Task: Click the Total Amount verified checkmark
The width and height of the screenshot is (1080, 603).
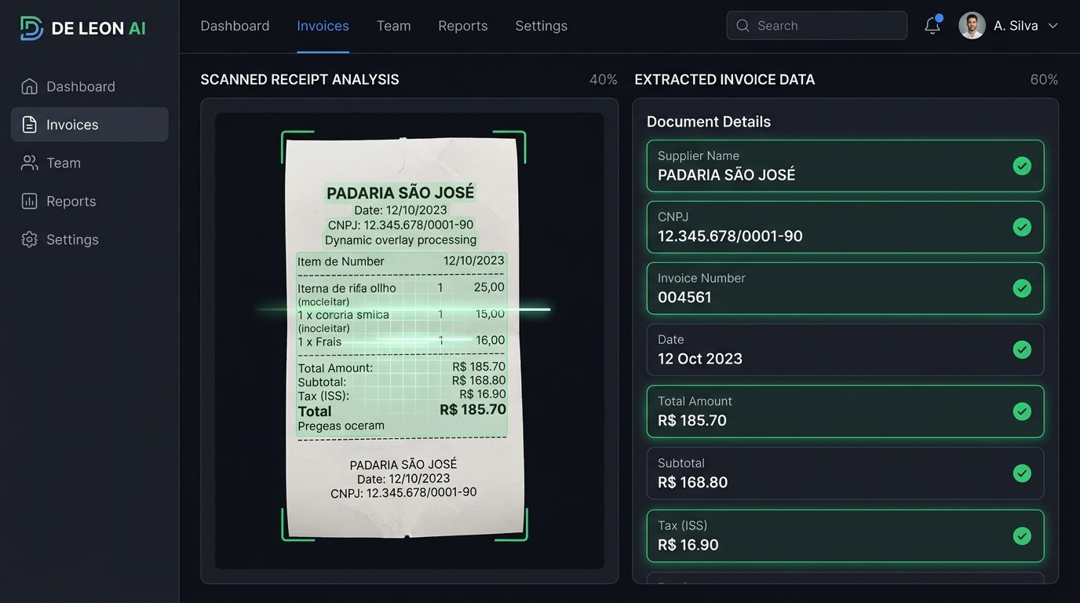Action: (1022, 411)
